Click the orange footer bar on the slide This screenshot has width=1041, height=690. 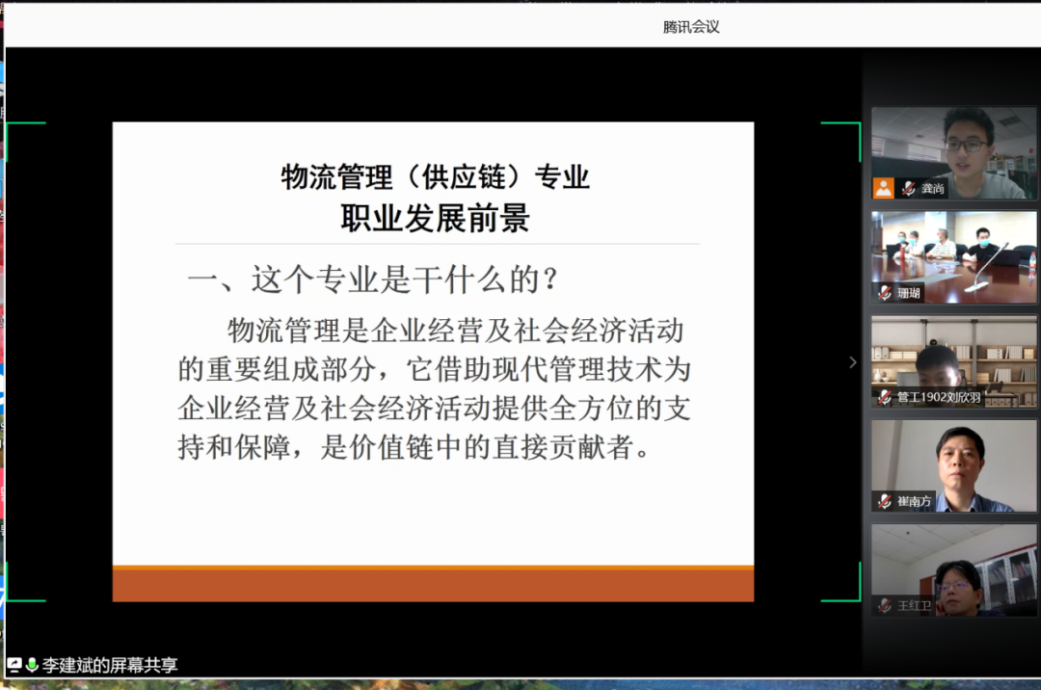433,584
